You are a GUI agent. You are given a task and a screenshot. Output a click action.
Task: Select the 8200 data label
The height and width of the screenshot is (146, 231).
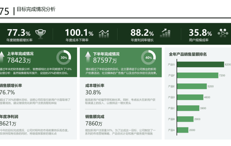228,64
